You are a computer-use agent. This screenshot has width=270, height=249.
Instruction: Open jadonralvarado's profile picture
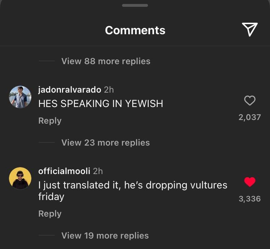click(20, 97)
